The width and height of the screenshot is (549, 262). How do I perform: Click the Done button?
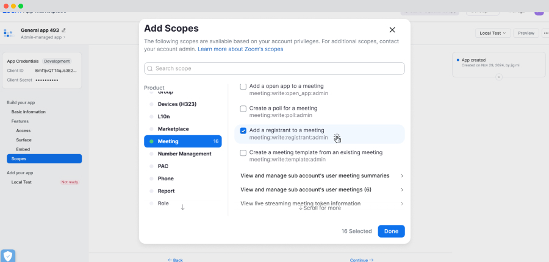pos(391,231)
